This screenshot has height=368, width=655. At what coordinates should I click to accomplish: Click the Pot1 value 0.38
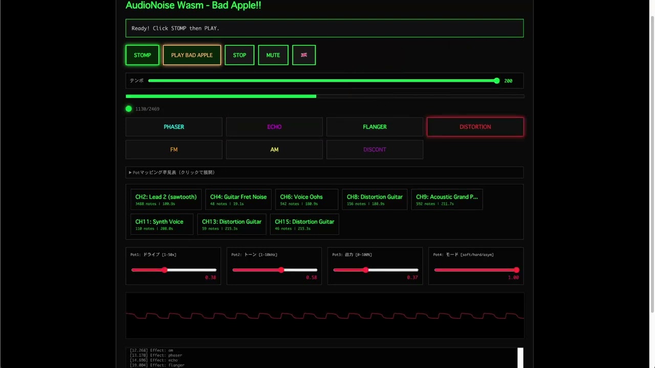click(210, 278)
